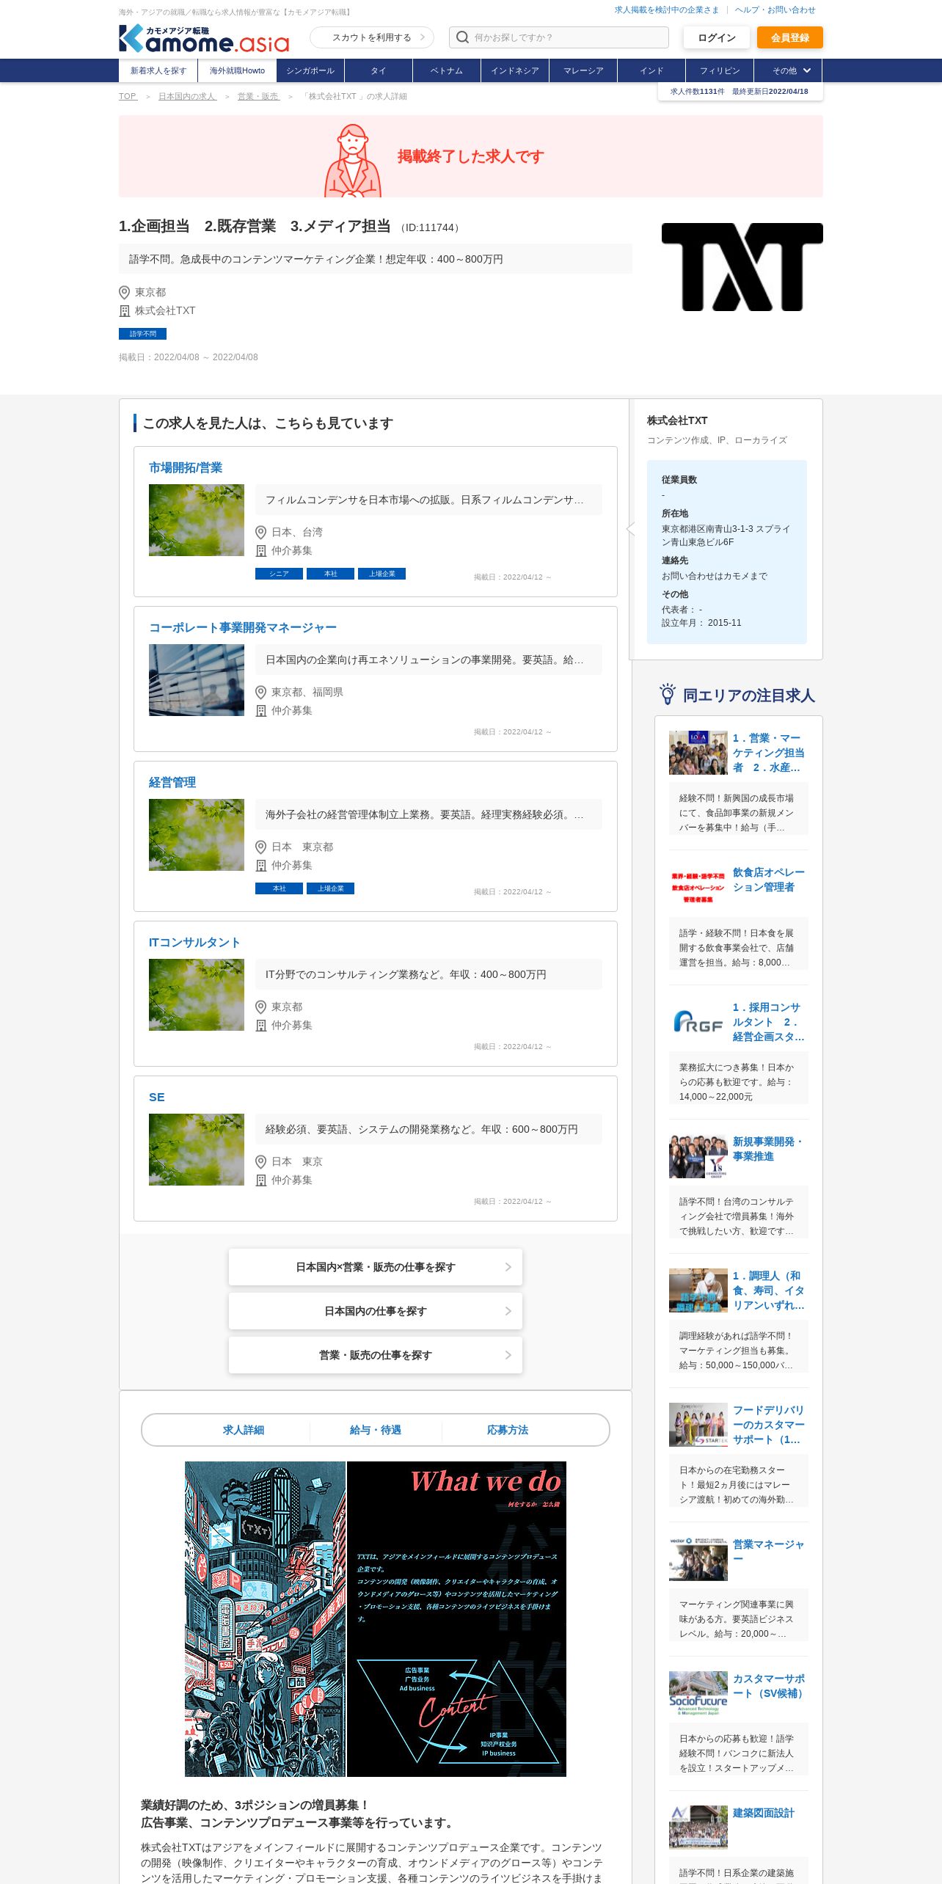Viewport: 942px width, 1884px height.
Task: Click the 会員登録 button
Action: point(790,37)
